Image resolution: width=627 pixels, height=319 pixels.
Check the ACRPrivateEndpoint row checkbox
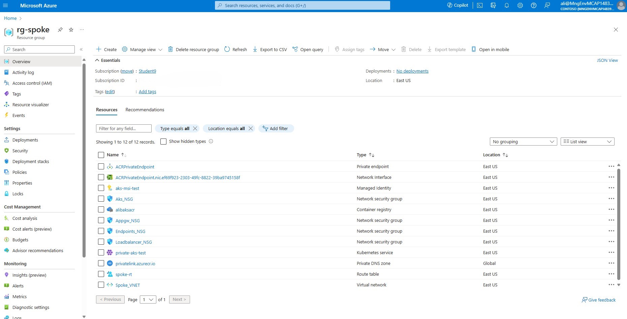point(101,166)
